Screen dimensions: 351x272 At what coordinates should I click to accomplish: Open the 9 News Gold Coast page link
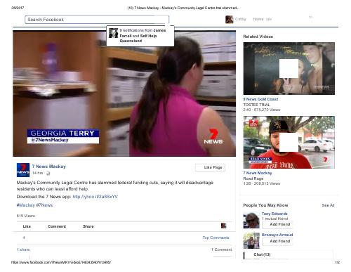(260, 99)
